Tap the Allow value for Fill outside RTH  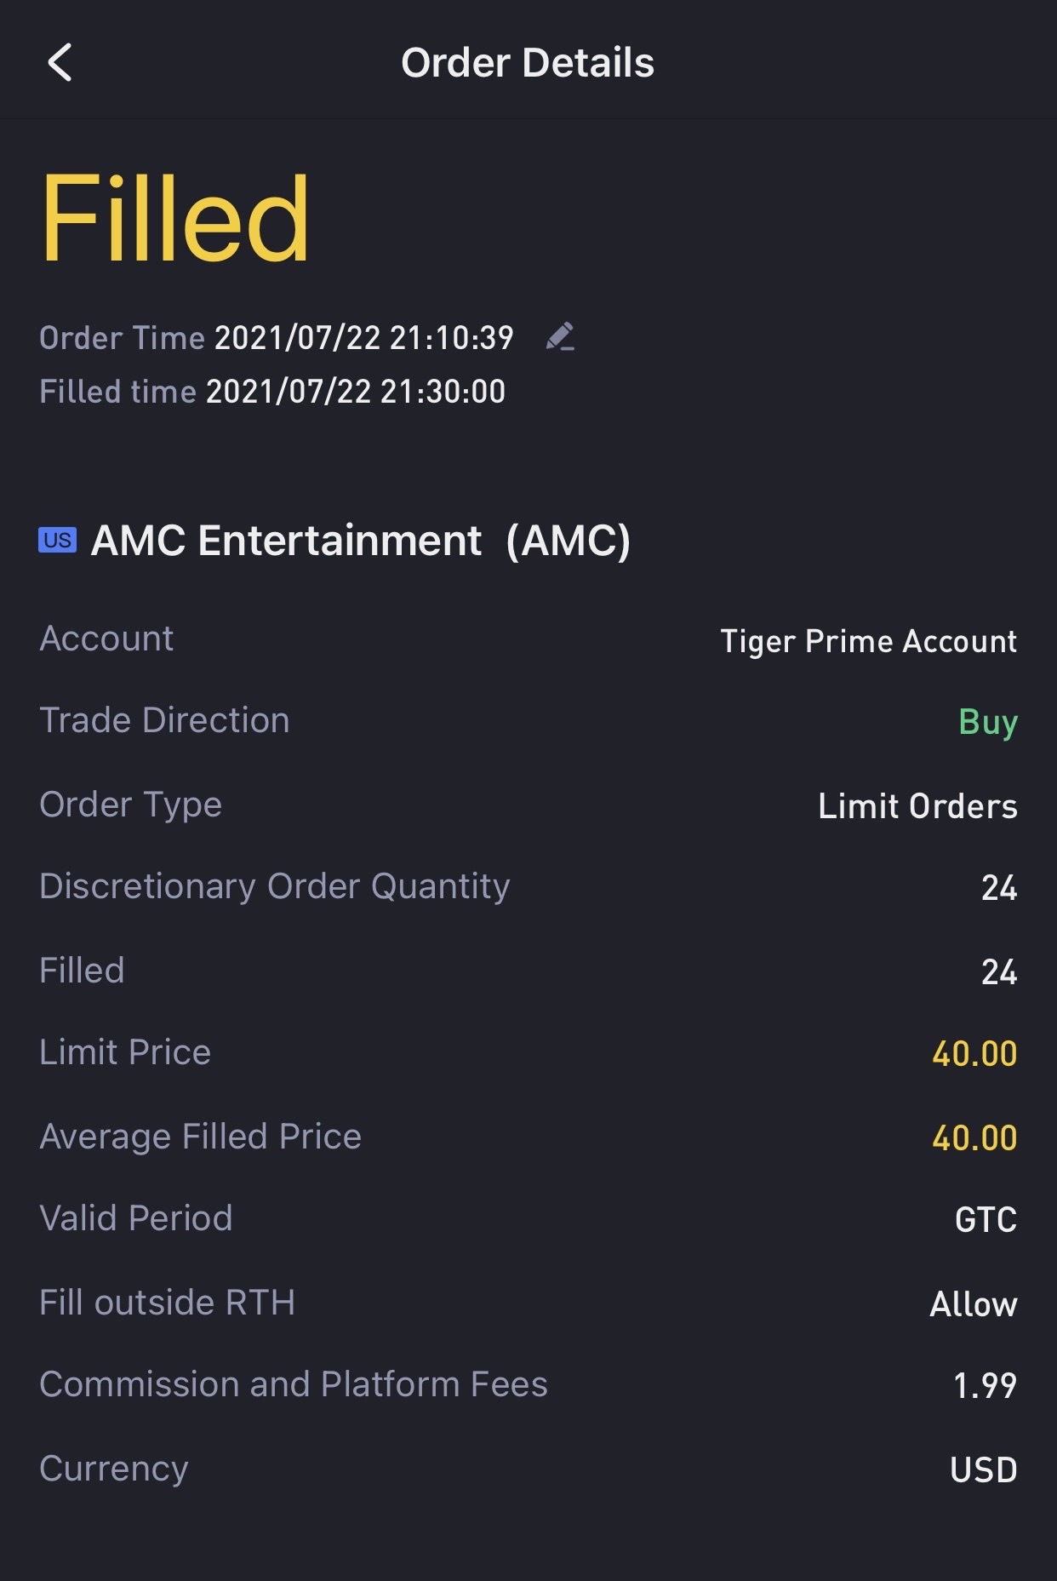pos(974,1304)
